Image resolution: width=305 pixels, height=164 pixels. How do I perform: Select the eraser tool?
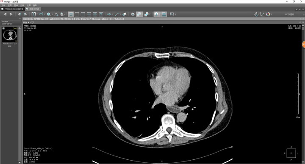tap(125, 14)
